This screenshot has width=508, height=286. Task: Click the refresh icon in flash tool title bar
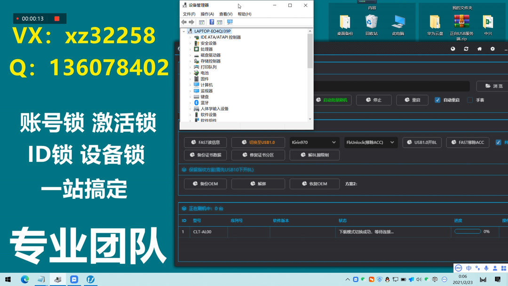[466, 48]
